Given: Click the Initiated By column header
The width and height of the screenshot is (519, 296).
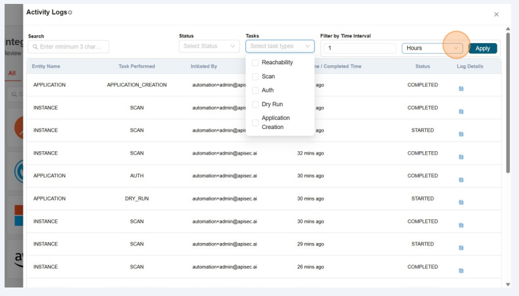Looking at the screenshot, I should [x=204, y=66].
